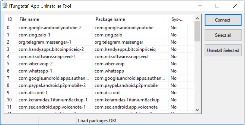The width and height of the screenshot is (245, 125).
Task: Click the scroll down arrow in list
Action: coord(197,110)
